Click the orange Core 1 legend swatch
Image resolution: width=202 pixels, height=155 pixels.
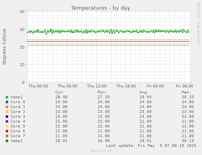[7, 107]
